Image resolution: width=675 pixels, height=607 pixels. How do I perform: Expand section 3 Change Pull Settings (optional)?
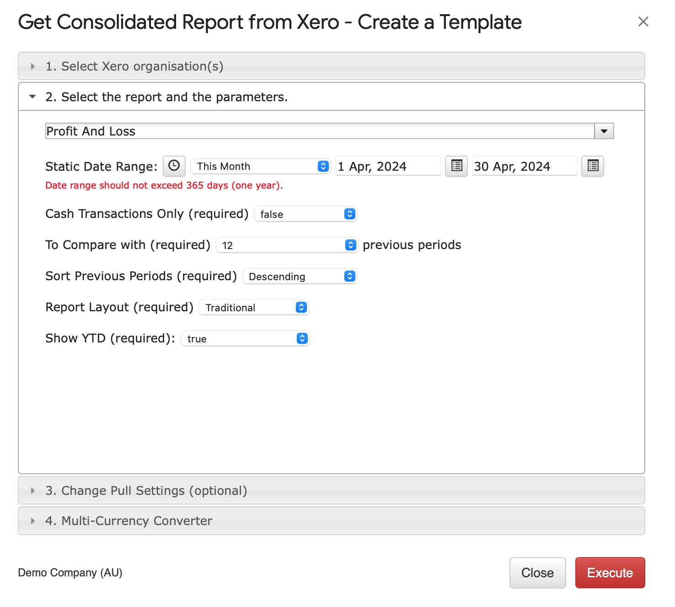332,490
